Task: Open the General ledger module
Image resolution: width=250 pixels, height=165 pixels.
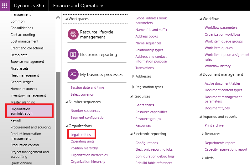Action: tap(22, 82)
